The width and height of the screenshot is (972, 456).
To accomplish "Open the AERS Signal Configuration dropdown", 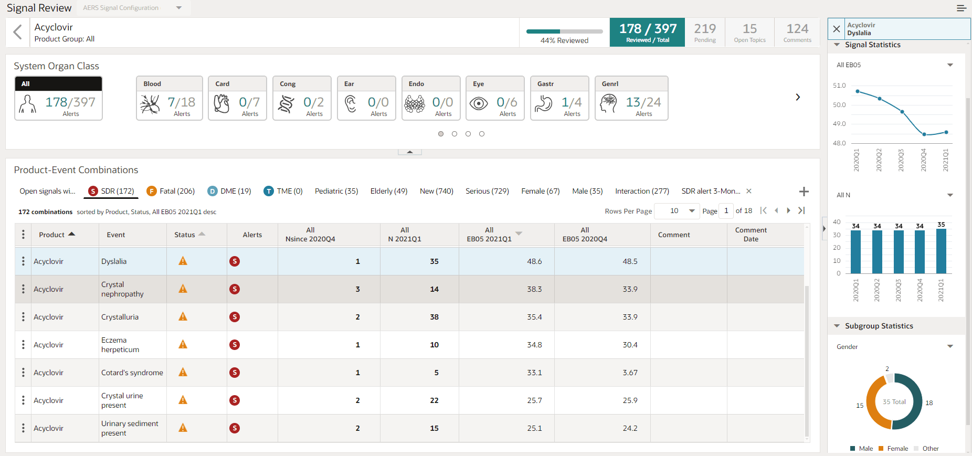I will [x=133, y=8].
